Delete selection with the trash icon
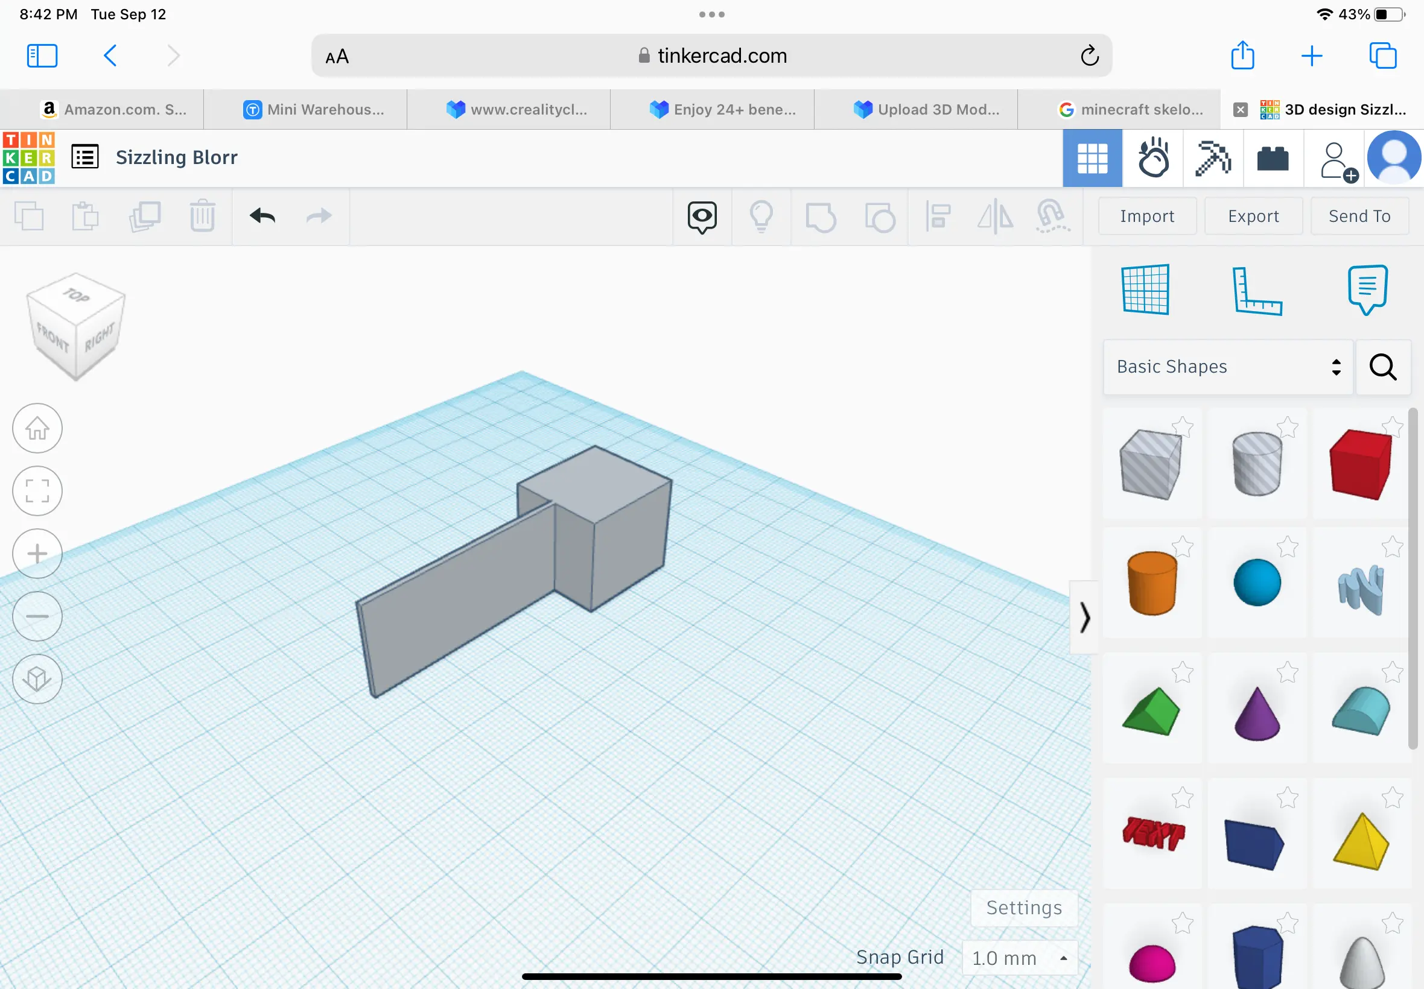 click(x=202, y=216)
